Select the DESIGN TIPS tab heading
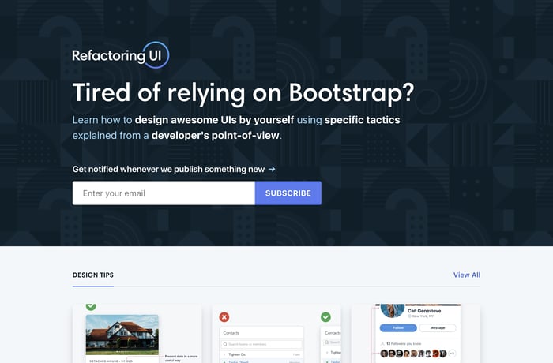The height and width of the screenshot is (363, 553). [93, 275]
